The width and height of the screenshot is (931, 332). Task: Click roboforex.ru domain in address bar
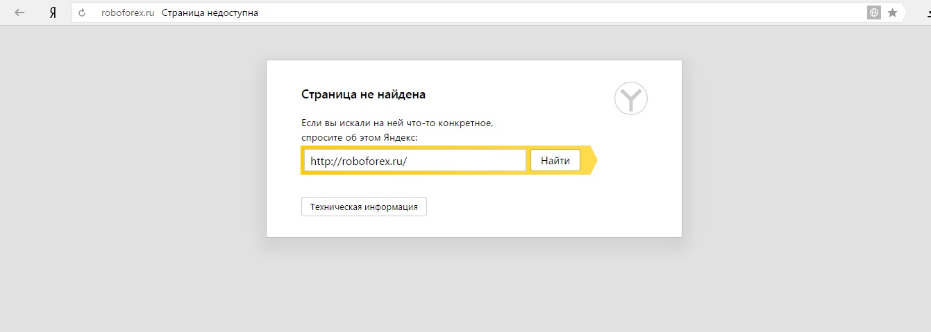pos(128,12)
